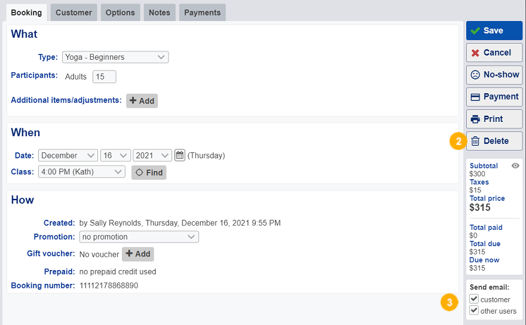
Task: Click the "(Thursday)" weekday text
Action: point(206,155)
